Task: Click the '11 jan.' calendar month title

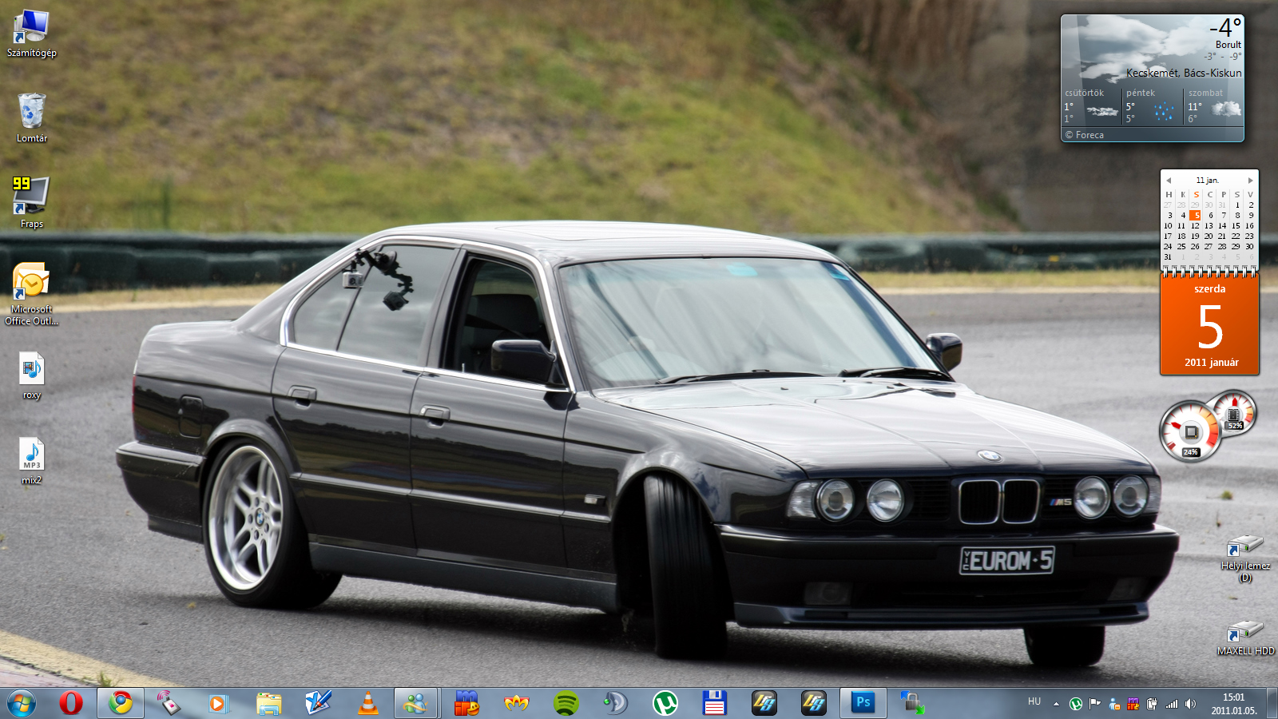Action: pos(1208,181)
